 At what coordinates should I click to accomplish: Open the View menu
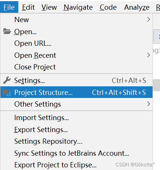pos(49,7)
